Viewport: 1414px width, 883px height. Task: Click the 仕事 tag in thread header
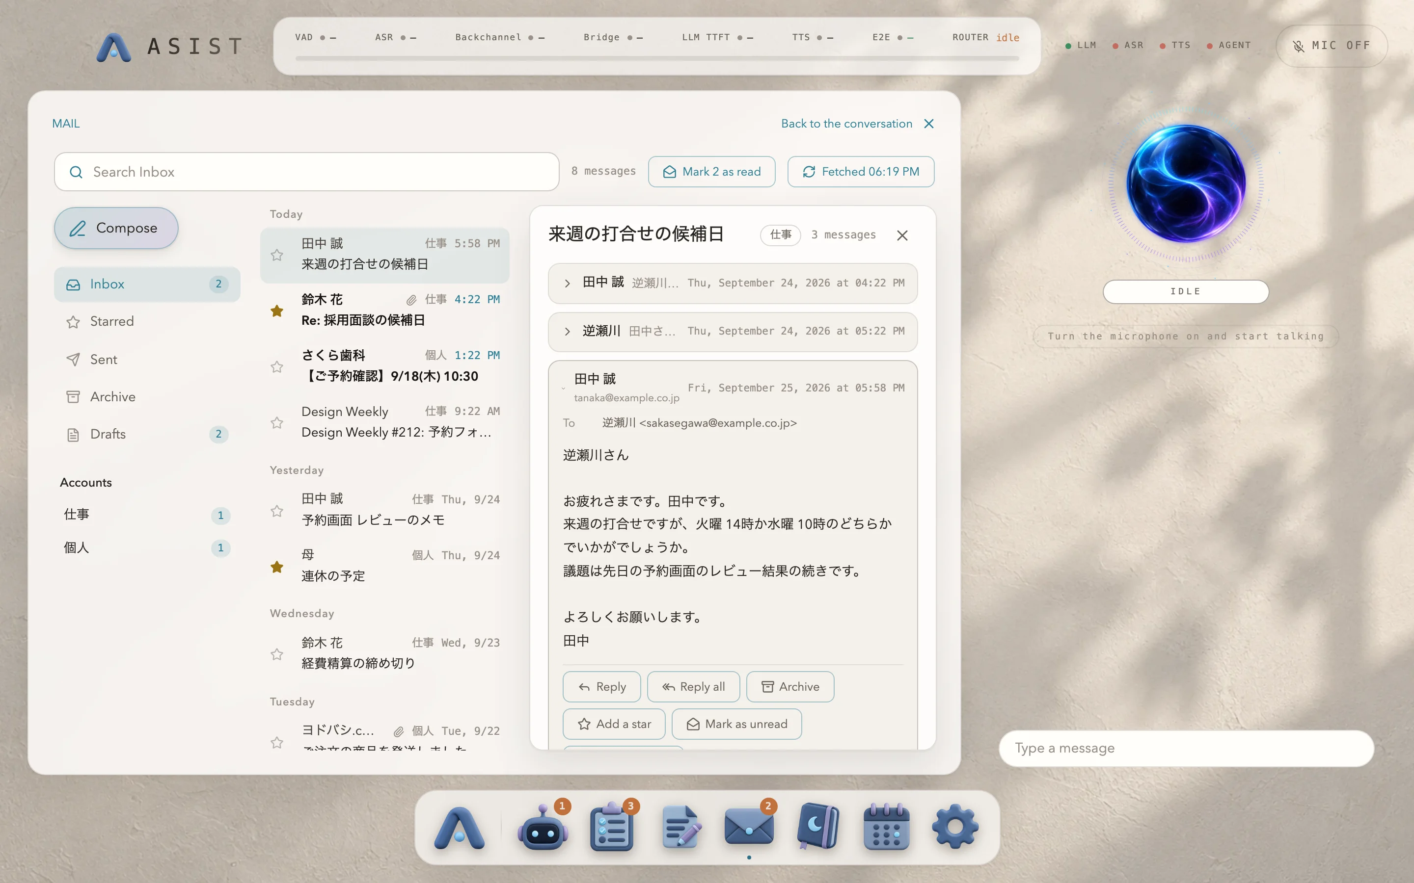(x=781, y=235)
